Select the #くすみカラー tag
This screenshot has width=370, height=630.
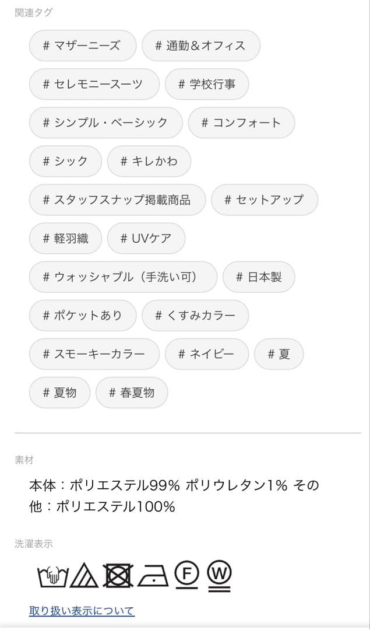195,315
